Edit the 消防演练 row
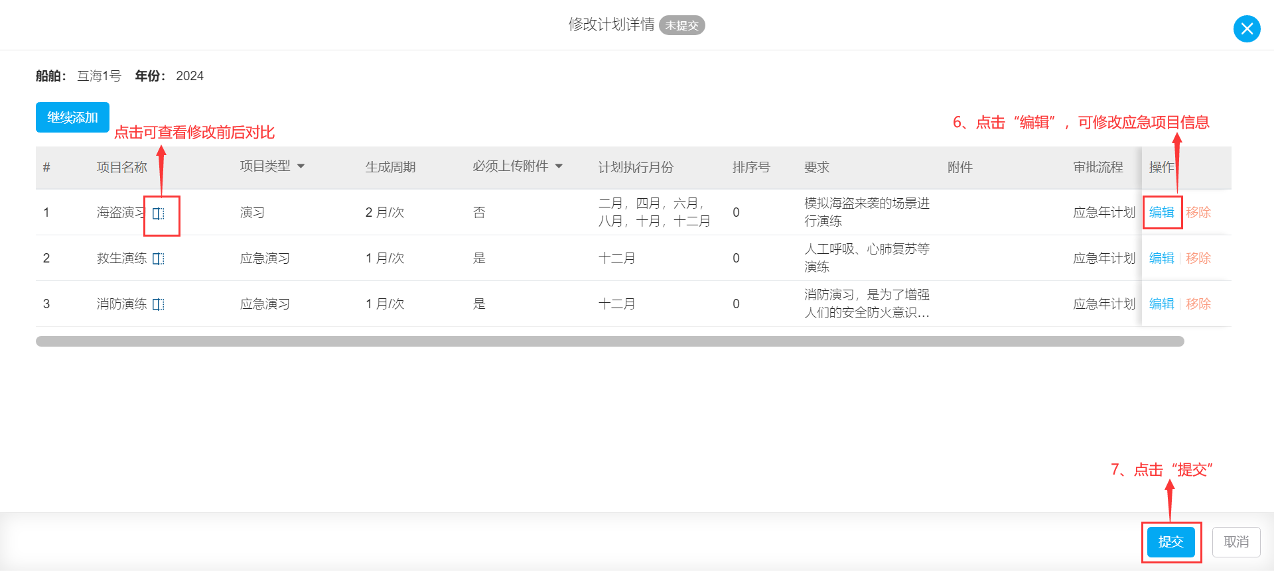Screen dimensions: 1274x574 coord(1162,304)
